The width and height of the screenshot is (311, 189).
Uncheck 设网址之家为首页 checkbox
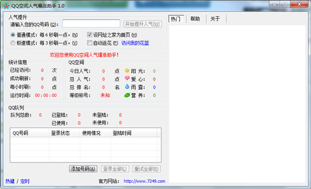point(90,35)
